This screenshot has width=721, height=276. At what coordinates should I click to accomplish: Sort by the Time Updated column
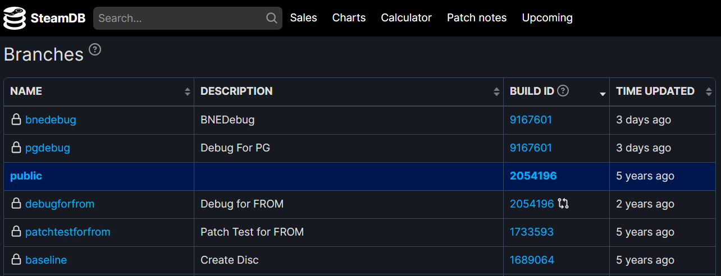(663, 91)
